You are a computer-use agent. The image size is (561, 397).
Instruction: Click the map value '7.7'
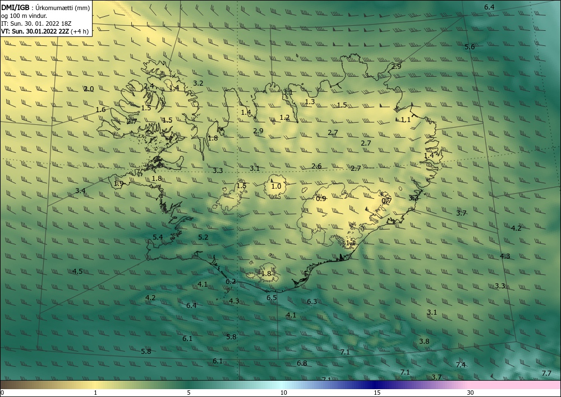pos(546,373)
